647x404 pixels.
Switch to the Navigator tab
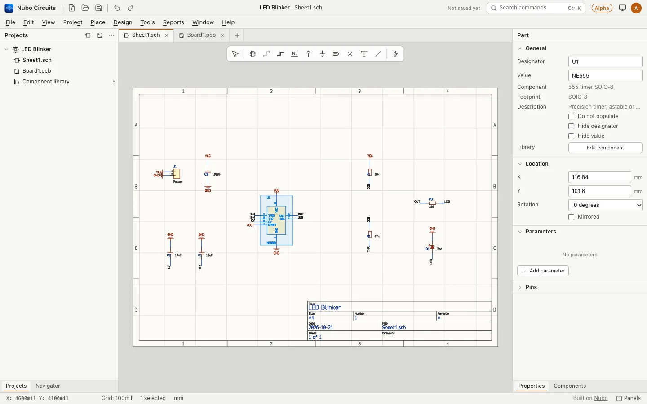coord(48,386)
